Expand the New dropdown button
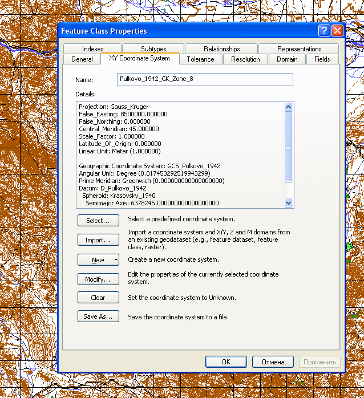This screenshot has height=398, width=364. 98,259
